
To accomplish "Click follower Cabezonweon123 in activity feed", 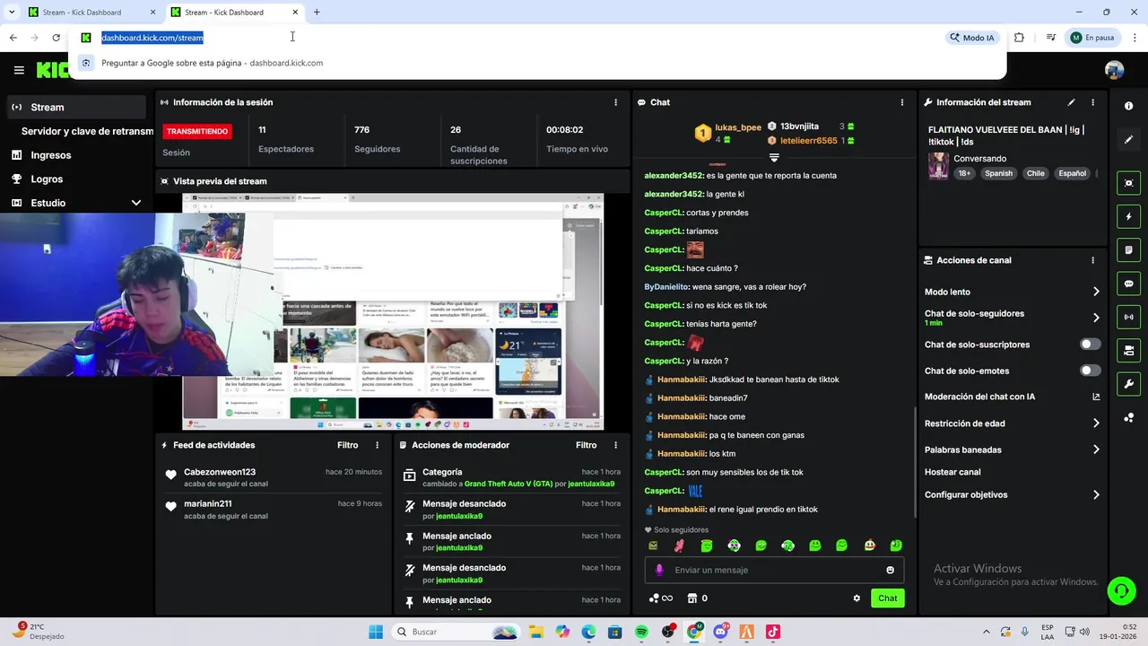I will [220, 472].
